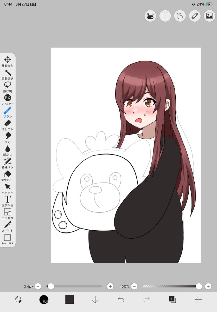Image resolution: width=217 pixels, height=312 pixels.
Task: Select the Lasso (投げ縄) tool
Action: click(8, 87)
